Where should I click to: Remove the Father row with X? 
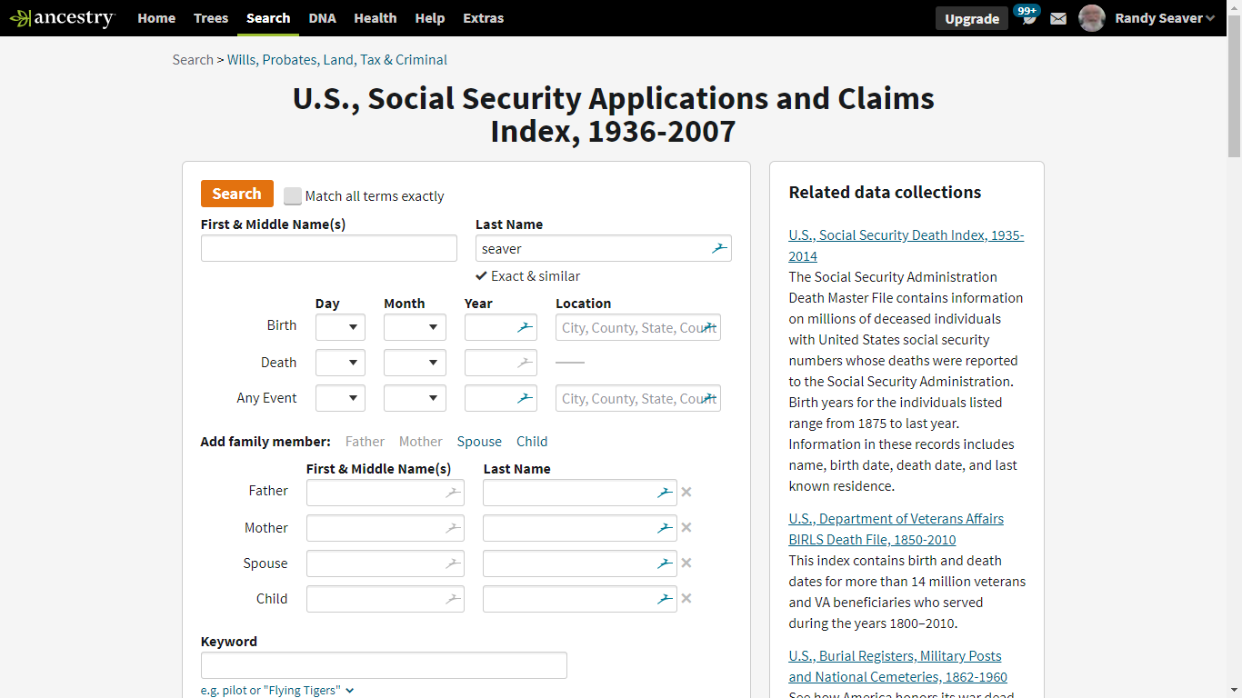[686, 492]
